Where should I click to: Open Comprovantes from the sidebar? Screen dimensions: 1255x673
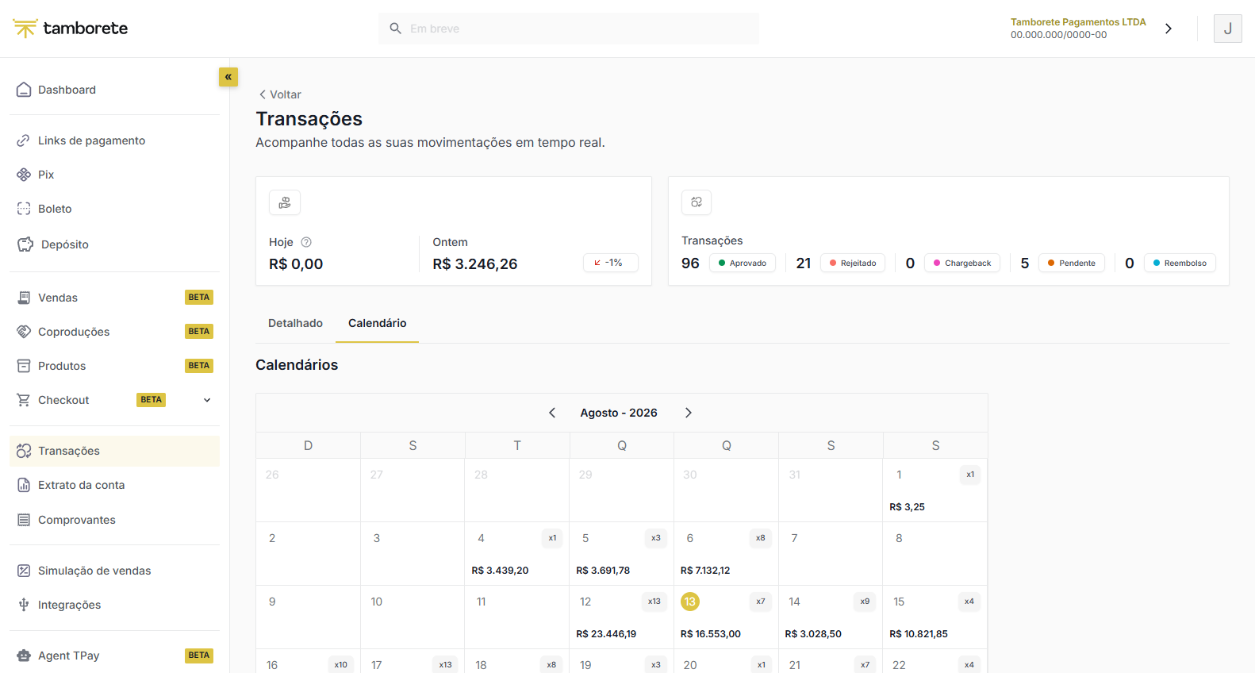click(114, 520)
